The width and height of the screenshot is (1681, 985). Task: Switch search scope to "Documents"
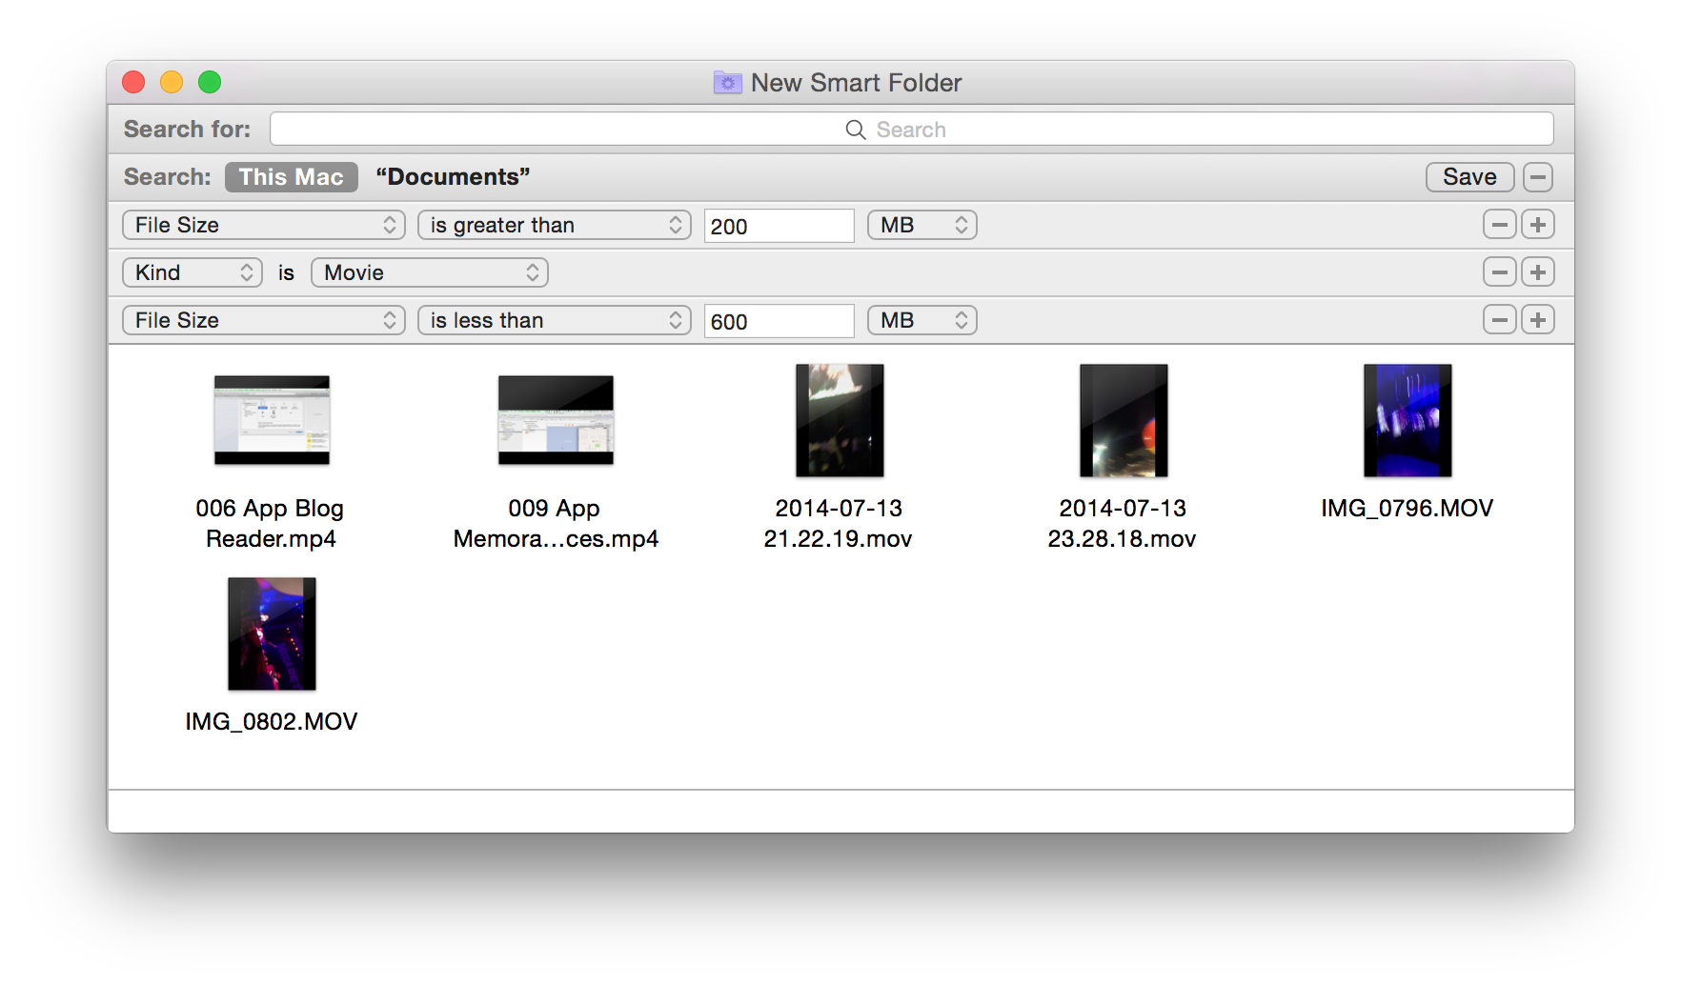453,177
